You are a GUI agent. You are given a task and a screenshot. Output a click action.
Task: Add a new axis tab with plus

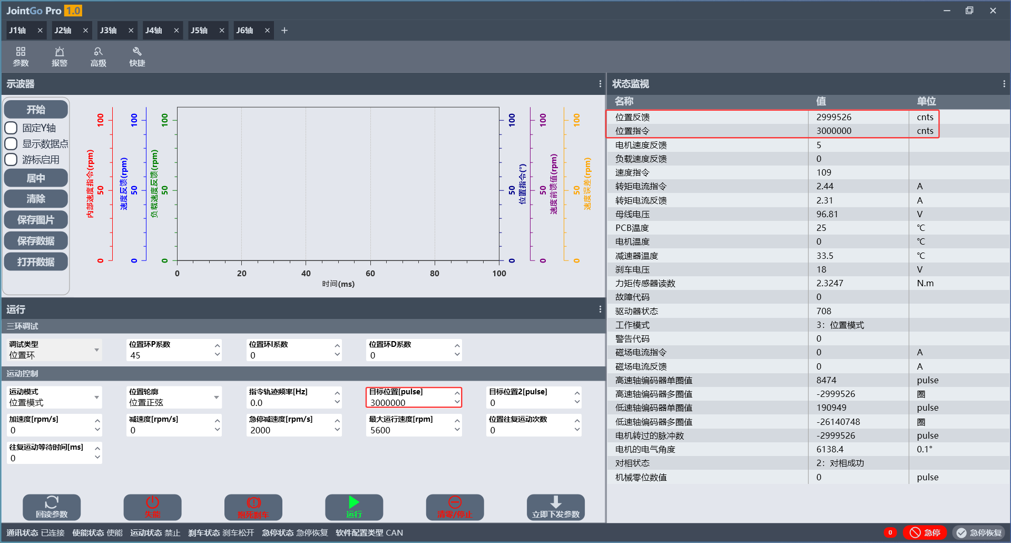pyautogui.click(x=284, y=31)
